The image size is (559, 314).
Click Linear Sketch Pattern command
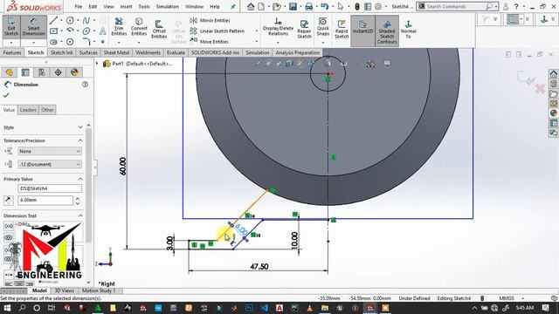[x=217, y=31]
